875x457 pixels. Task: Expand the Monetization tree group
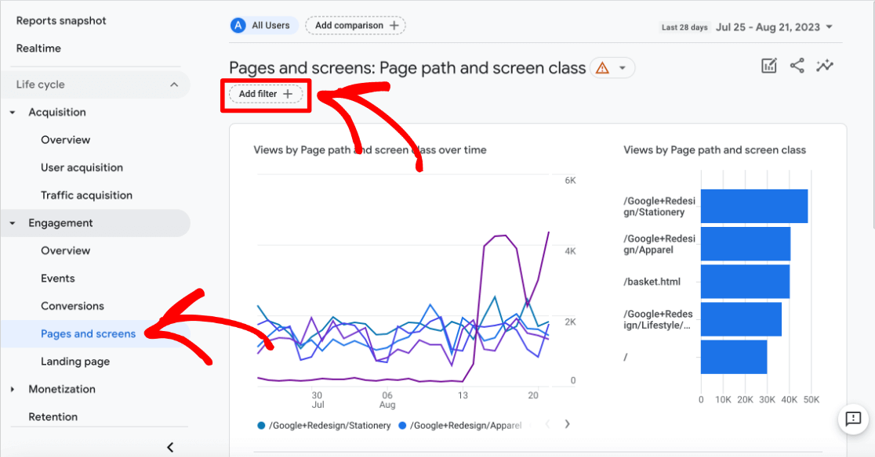point(13,389)
